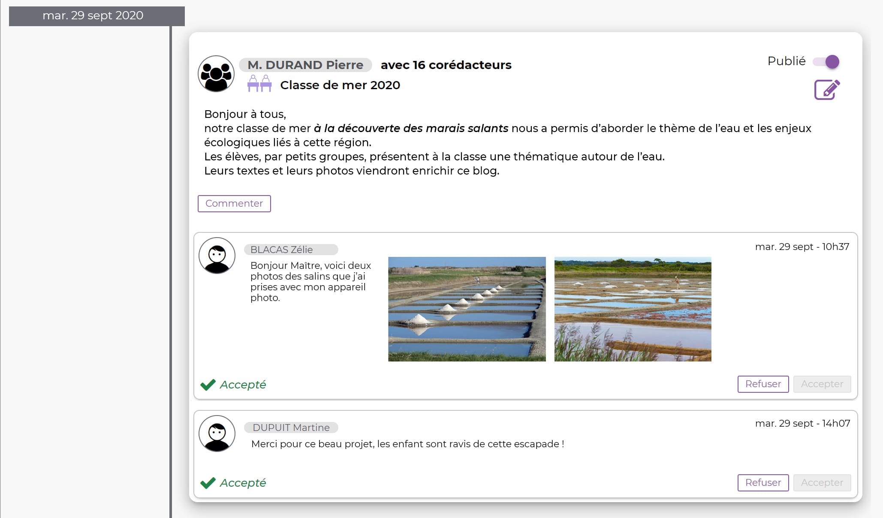Click green checkmark on Martine's comment

point(208,483)
